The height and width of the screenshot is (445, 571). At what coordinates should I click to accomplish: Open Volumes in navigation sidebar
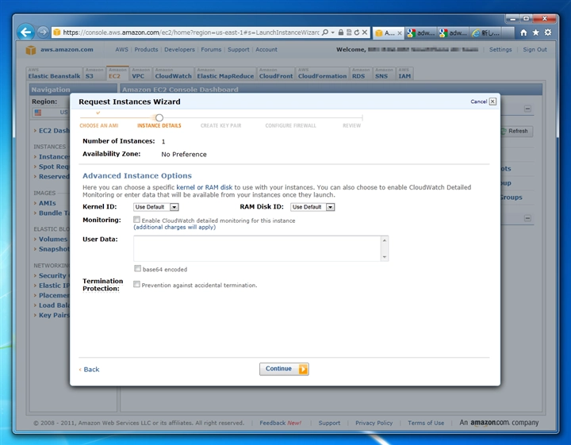point(53,240)
